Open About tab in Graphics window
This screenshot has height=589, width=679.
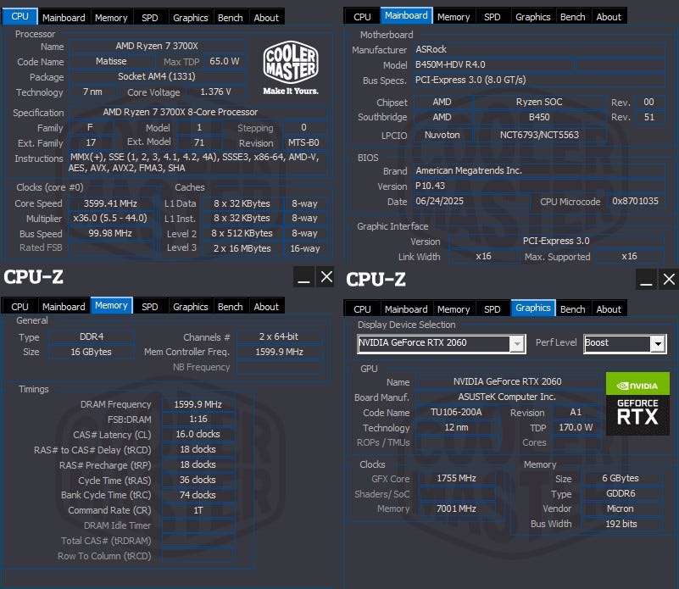(x=609, y=309)
